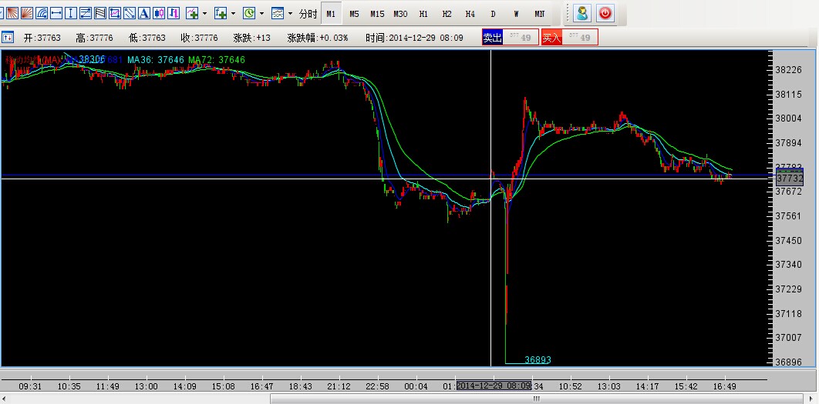
Task: Select the rectangle box drawing tool
Action: point(115,13)
